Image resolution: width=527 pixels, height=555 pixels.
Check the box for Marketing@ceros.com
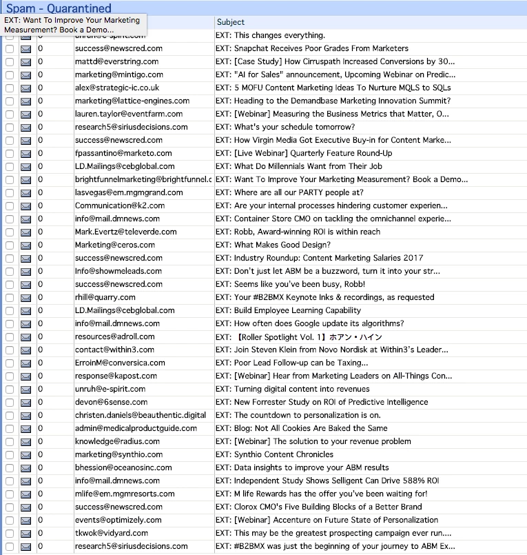(x=10, y=245)
